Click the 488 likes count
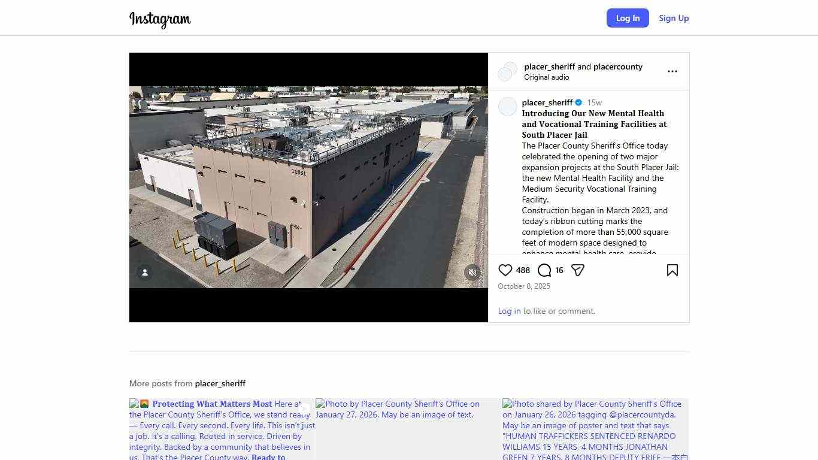The width and height of the screenshot is (818, 460). 523,270
